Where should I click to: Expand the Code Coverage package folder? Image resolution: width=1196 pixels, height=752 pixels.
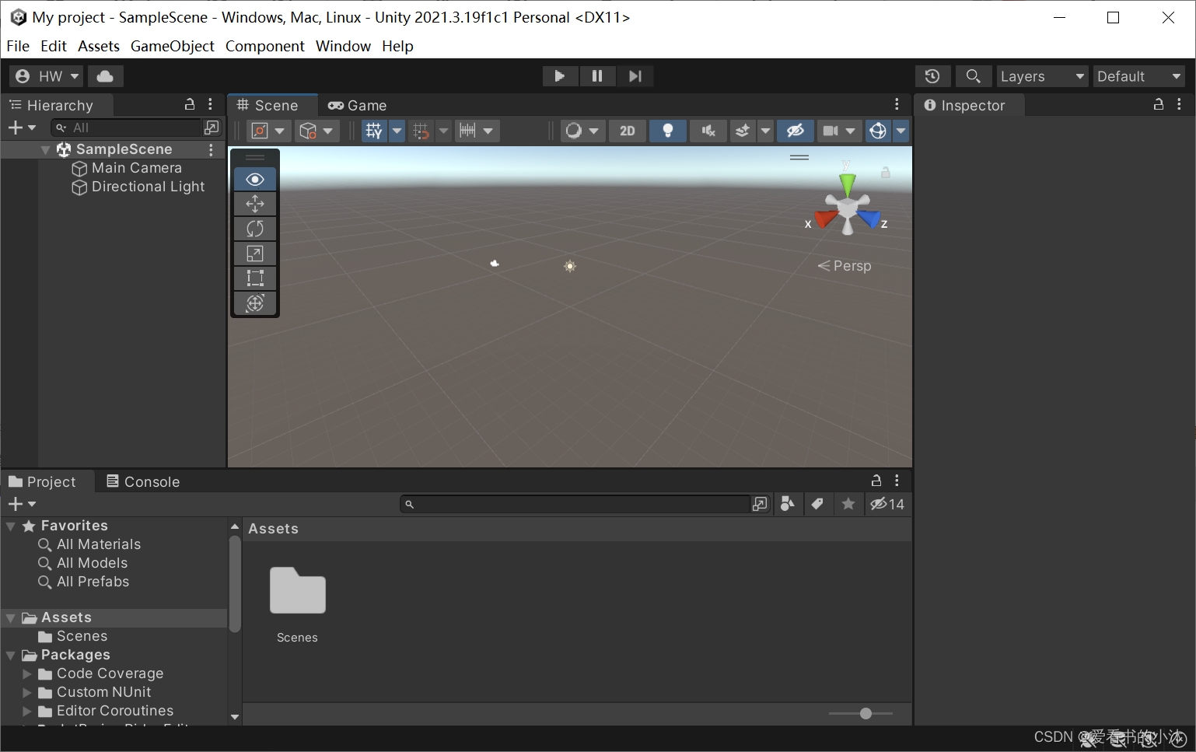tap(27, 673)
